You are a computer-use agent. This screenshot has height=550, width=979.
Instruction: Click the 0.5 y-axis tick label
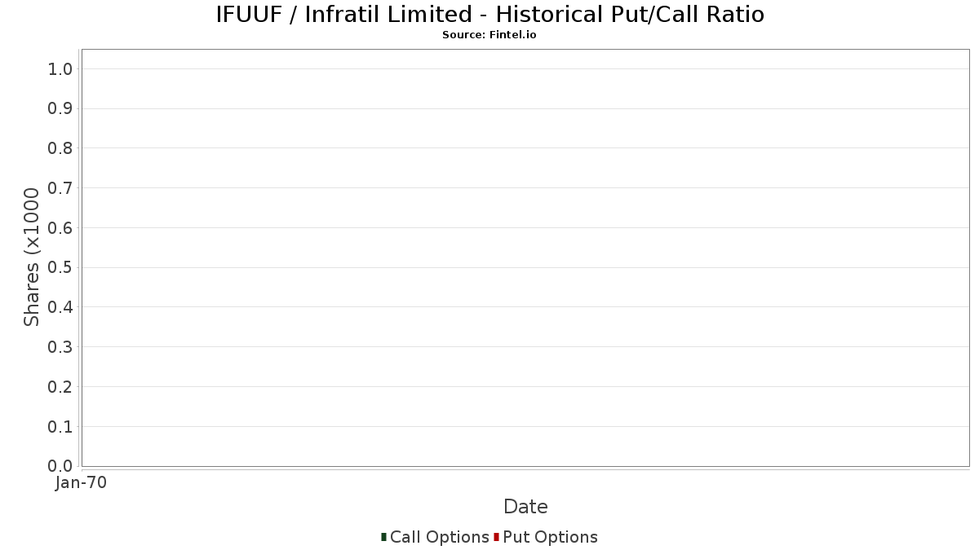point(60,268)
